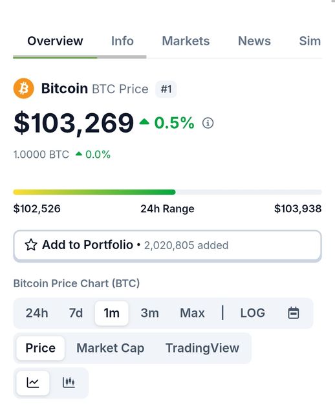Toggle LOG scale on chart
This screenshot has height=414, width=335.
click(x=253, y=313)
